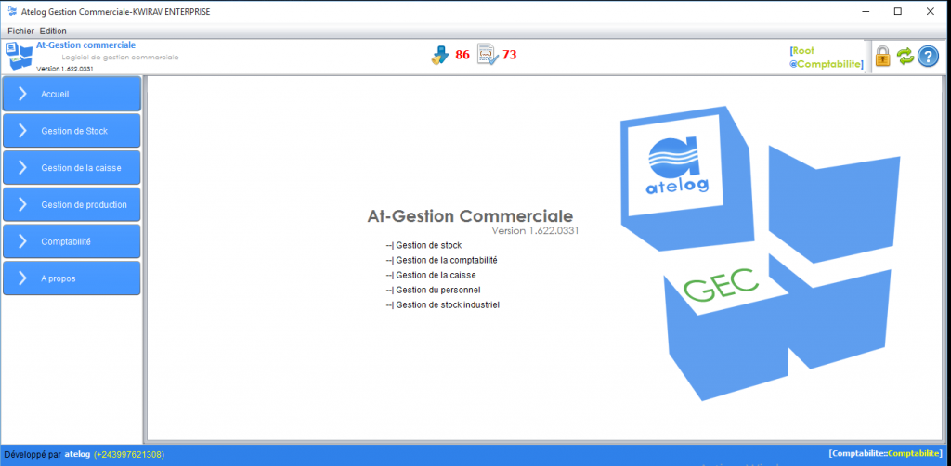Image resolution: width=951 pixels, height=466 pixels.
Task: Maximize the Atelog window
Action: [x=898, y=11]
